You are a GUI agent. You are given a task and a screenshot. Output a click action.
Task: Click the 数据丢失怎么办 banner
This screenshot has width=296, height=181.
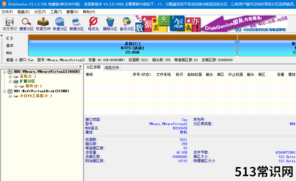(x=168, y=24)
